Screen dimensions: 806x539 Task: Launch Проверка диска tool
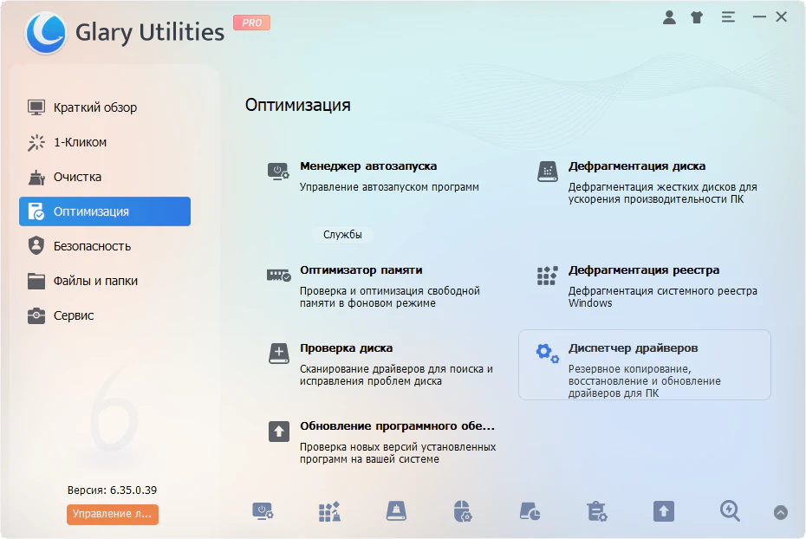[278, 354]
